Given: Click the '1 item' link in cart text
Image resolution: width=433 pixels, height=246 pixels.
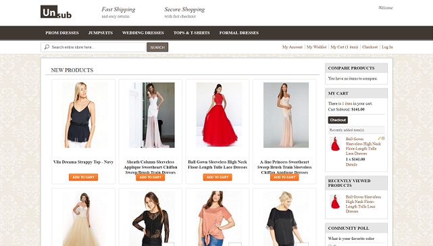Looking at the screenshot, I should click(x=347, y=104).
